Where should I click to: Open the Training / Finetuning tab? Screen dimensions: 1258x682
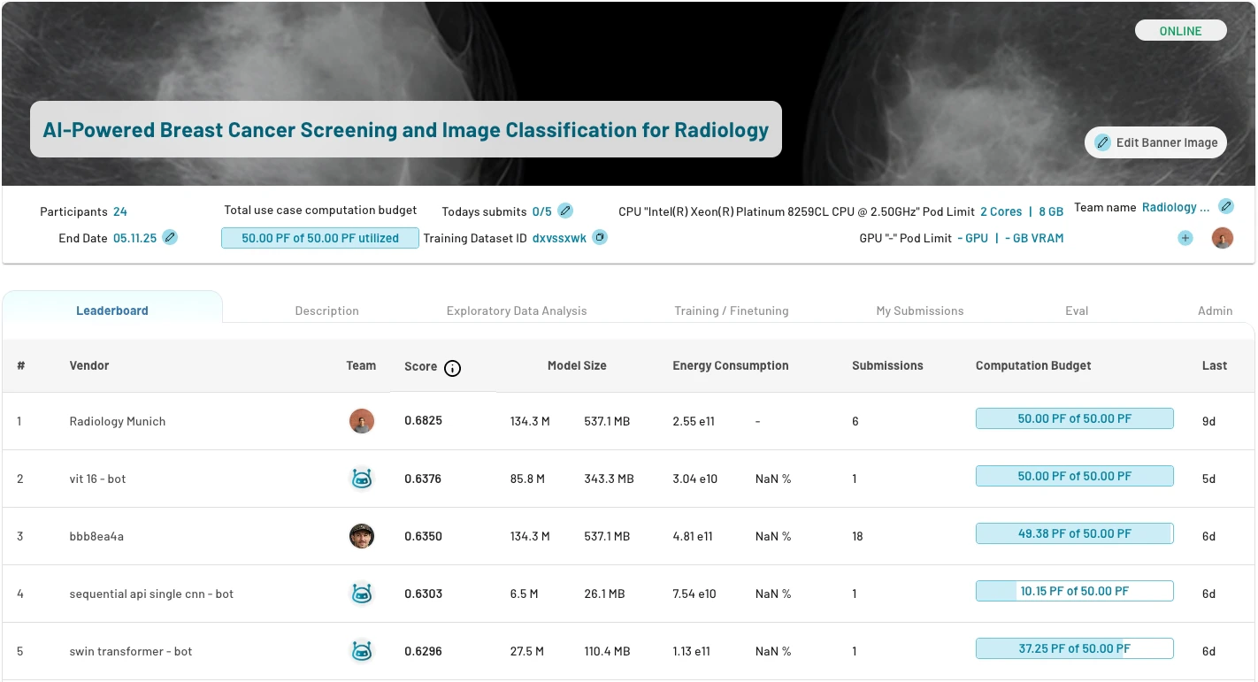click(x=732, y=310)
